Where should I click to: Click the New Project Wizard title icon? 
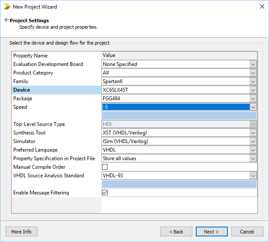coord(7,7)
